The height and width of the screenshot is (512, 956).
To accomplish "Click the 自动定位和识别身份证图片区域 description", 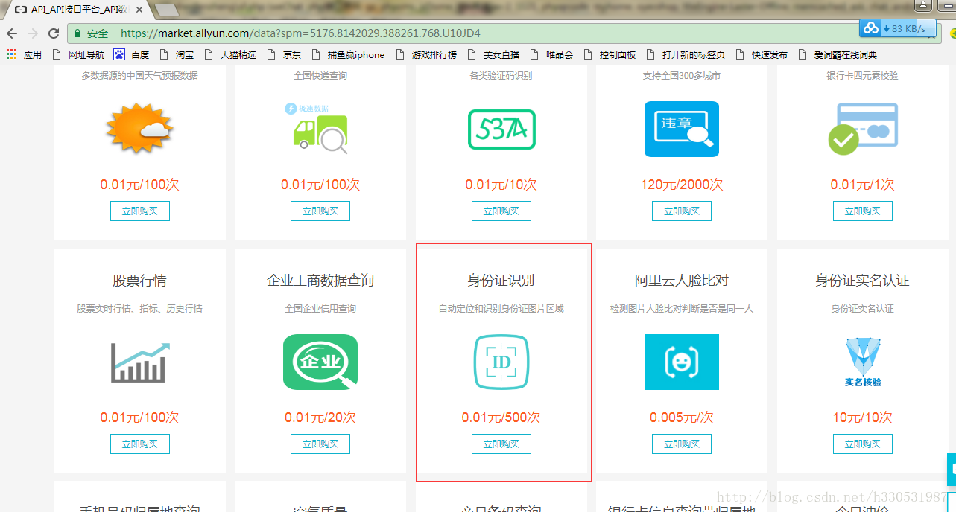I will 501,308.
